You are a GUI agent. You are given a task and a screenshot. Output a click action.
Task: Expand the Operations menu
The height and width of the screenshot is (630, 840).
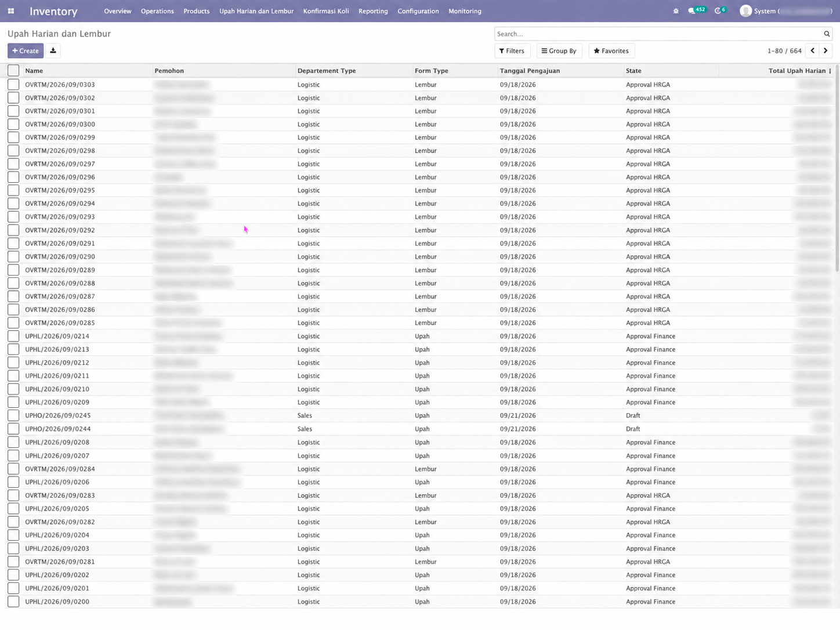[x=157, y=11]
